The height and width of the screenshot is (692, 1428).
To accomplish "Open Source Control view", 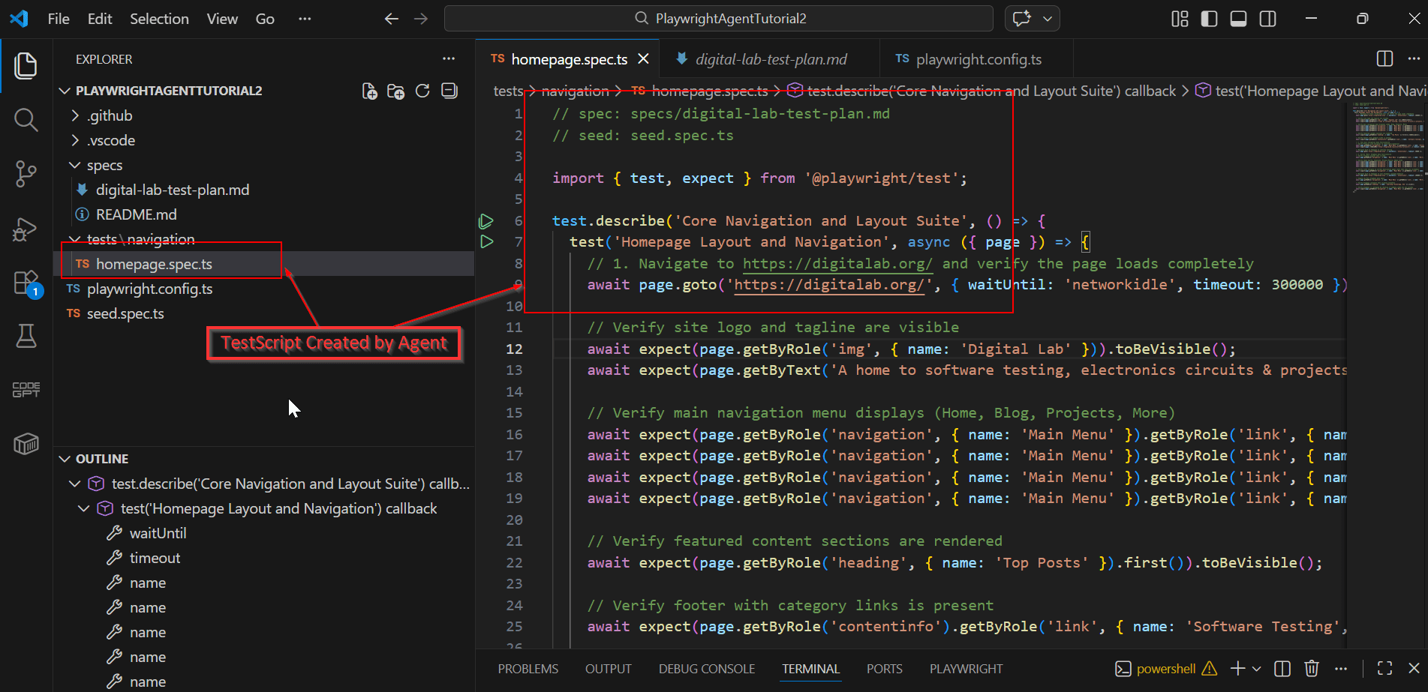I will click(26, 173).
